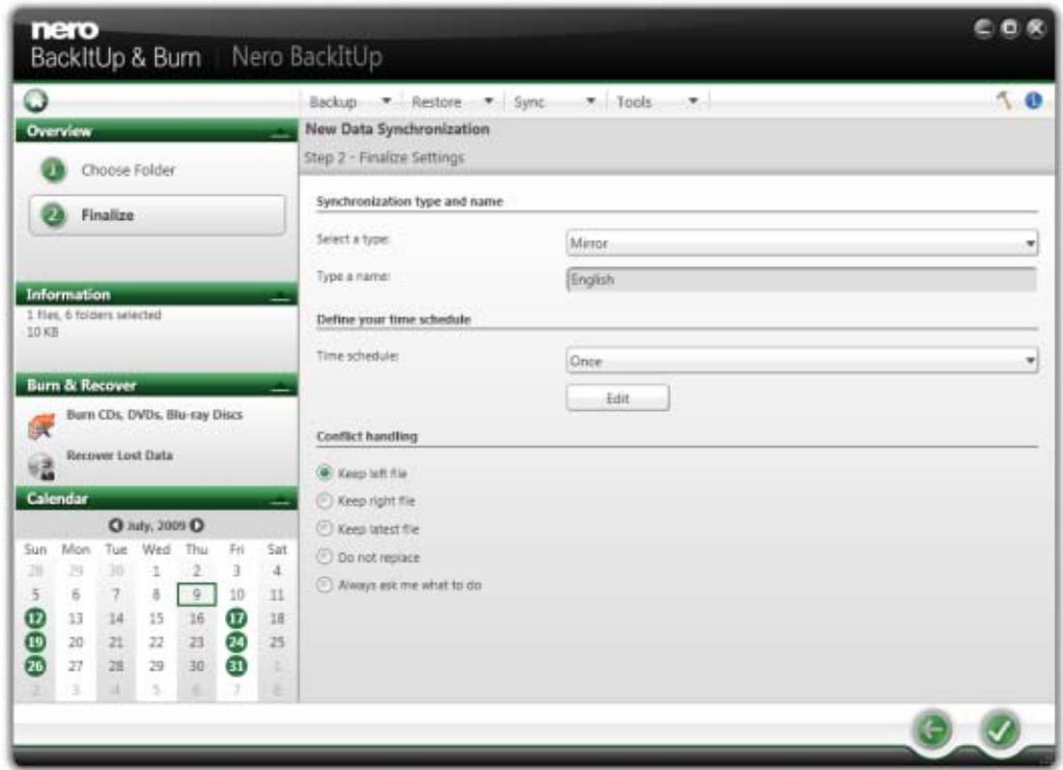This screenshot has width=1063, height=770.
Task: Collapse the Calendar panel
Action: point(279,500)
